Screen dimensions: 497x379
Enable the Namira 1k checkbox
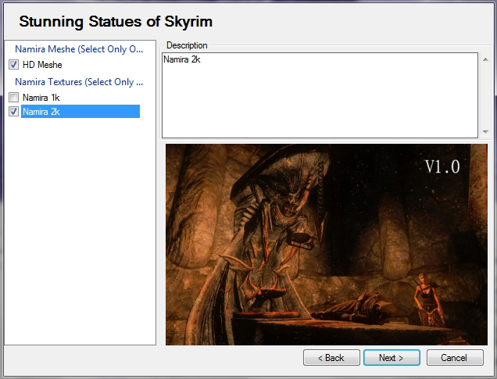click(x=13, y=98)
